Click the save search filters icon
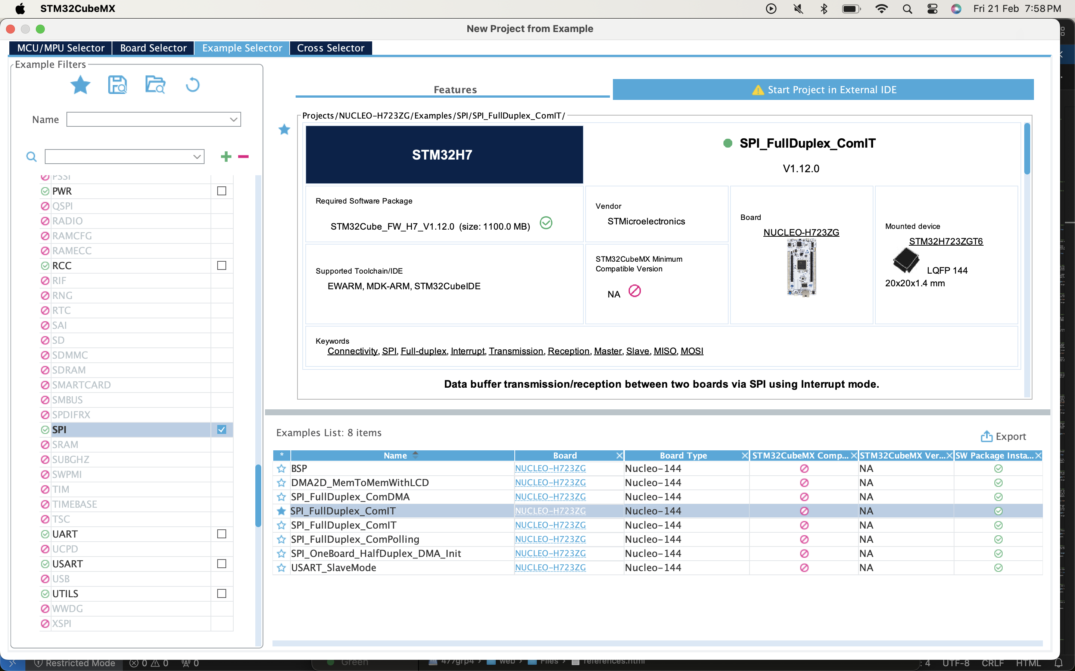Screen dimensions: 1075x671 117,84
